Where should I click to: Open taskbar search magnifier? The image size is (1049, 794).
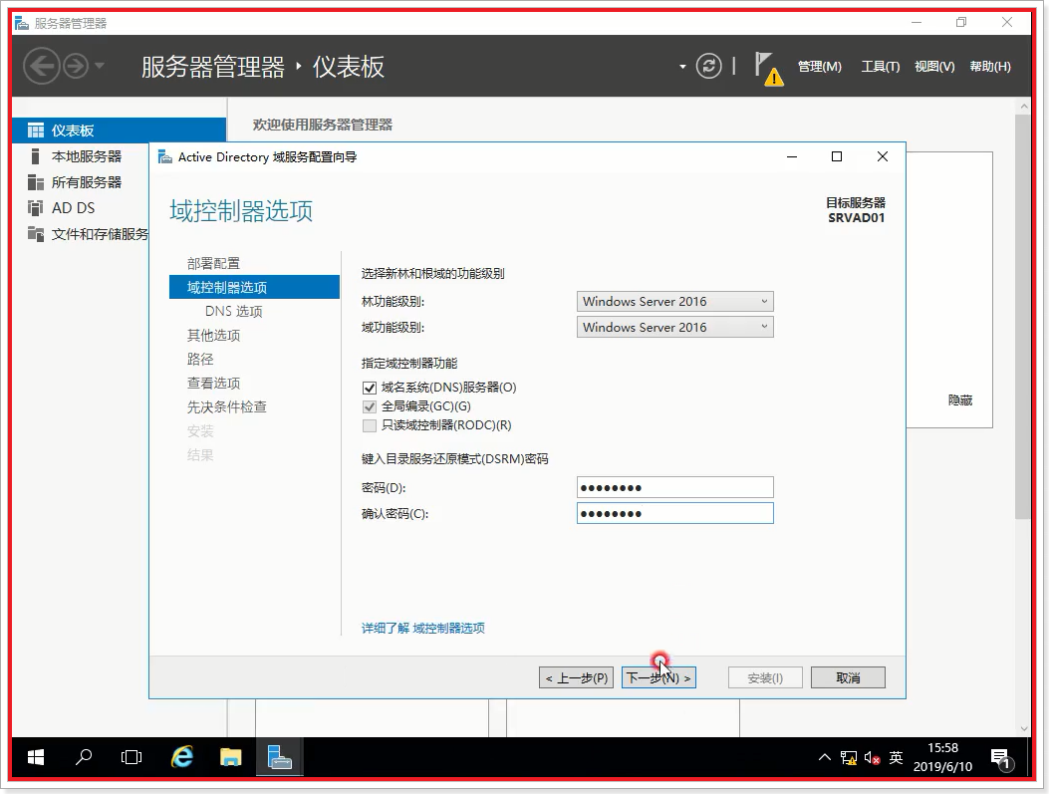(84, 757)
